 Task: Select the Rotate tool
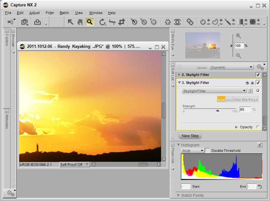coord(102,22)
